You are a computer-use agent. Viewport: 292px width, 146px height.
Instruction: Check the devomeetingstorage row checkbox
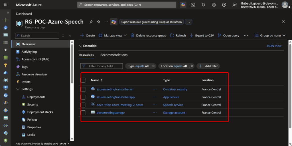point(83,113)
